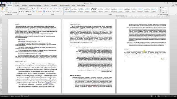Click the Strikethrough icon
The image size is (177, 99).
click(27, 12)
